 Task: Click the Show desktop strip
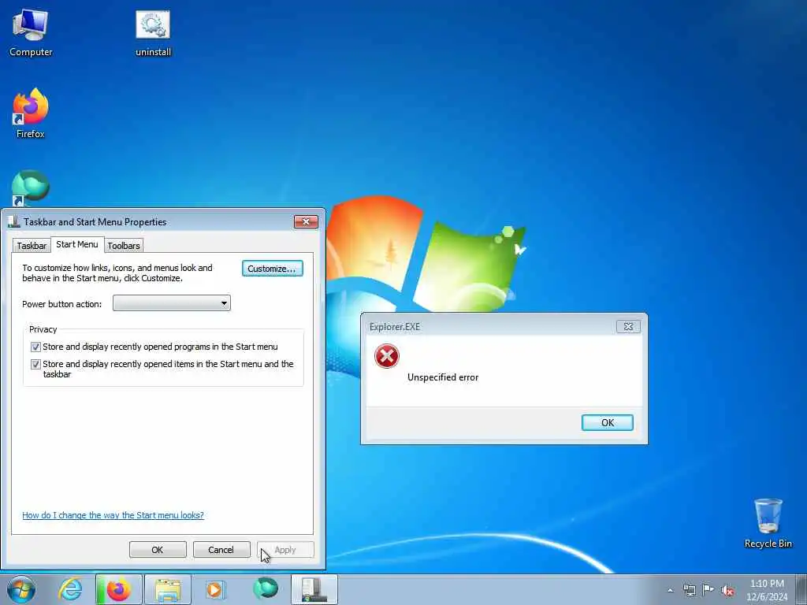pyautogui.click(x=801, y=590)
